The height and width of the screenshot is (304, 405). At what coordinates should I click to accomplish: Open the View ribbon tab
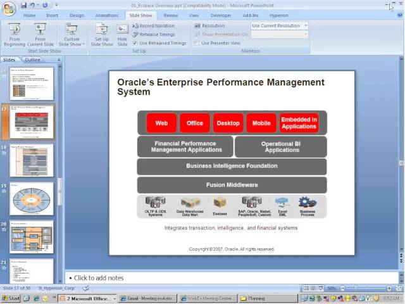pos(194,15)
